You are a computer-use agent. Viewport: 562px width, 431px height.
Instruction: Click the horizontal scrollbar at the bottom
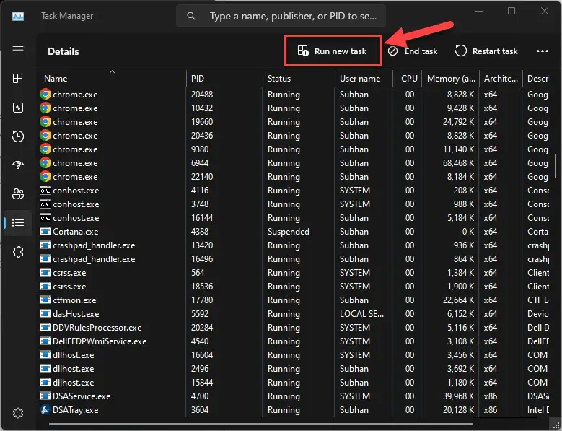(261, 424)
